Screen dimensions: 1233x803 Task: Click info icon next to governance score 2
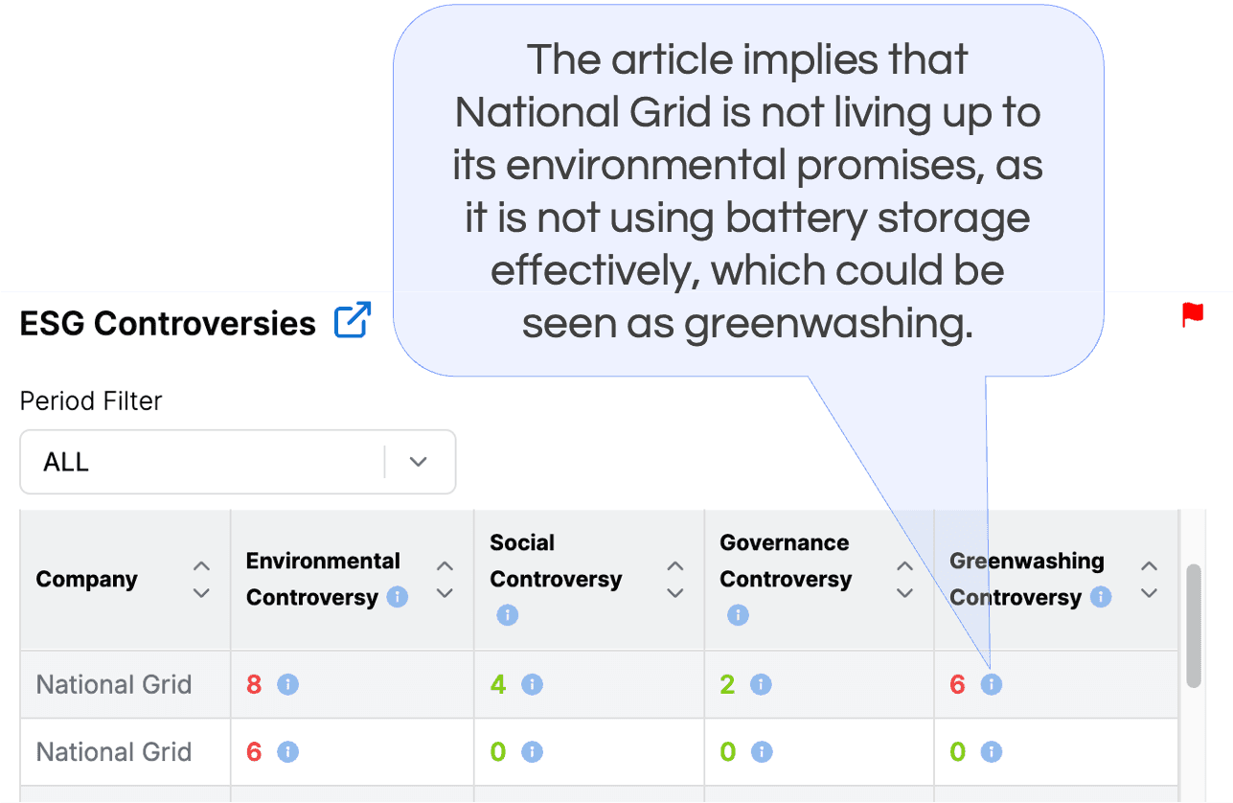click(x=761, y=684)
